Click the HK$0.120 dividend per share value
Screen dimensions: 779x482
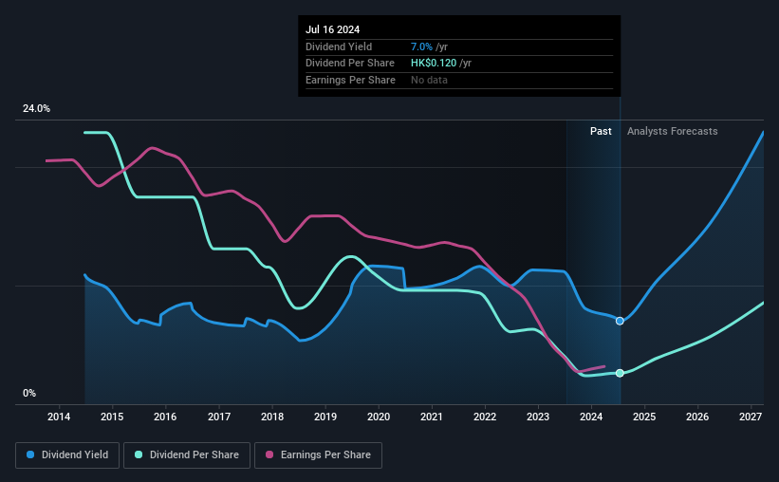coord(434,64)
